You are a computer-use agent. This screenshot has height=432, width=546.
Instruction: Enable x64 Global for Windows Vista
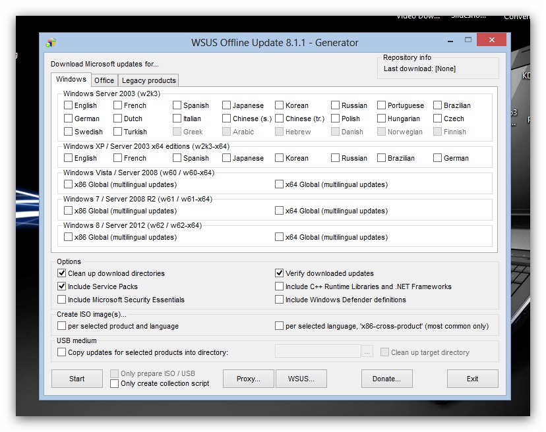[280, 184]
